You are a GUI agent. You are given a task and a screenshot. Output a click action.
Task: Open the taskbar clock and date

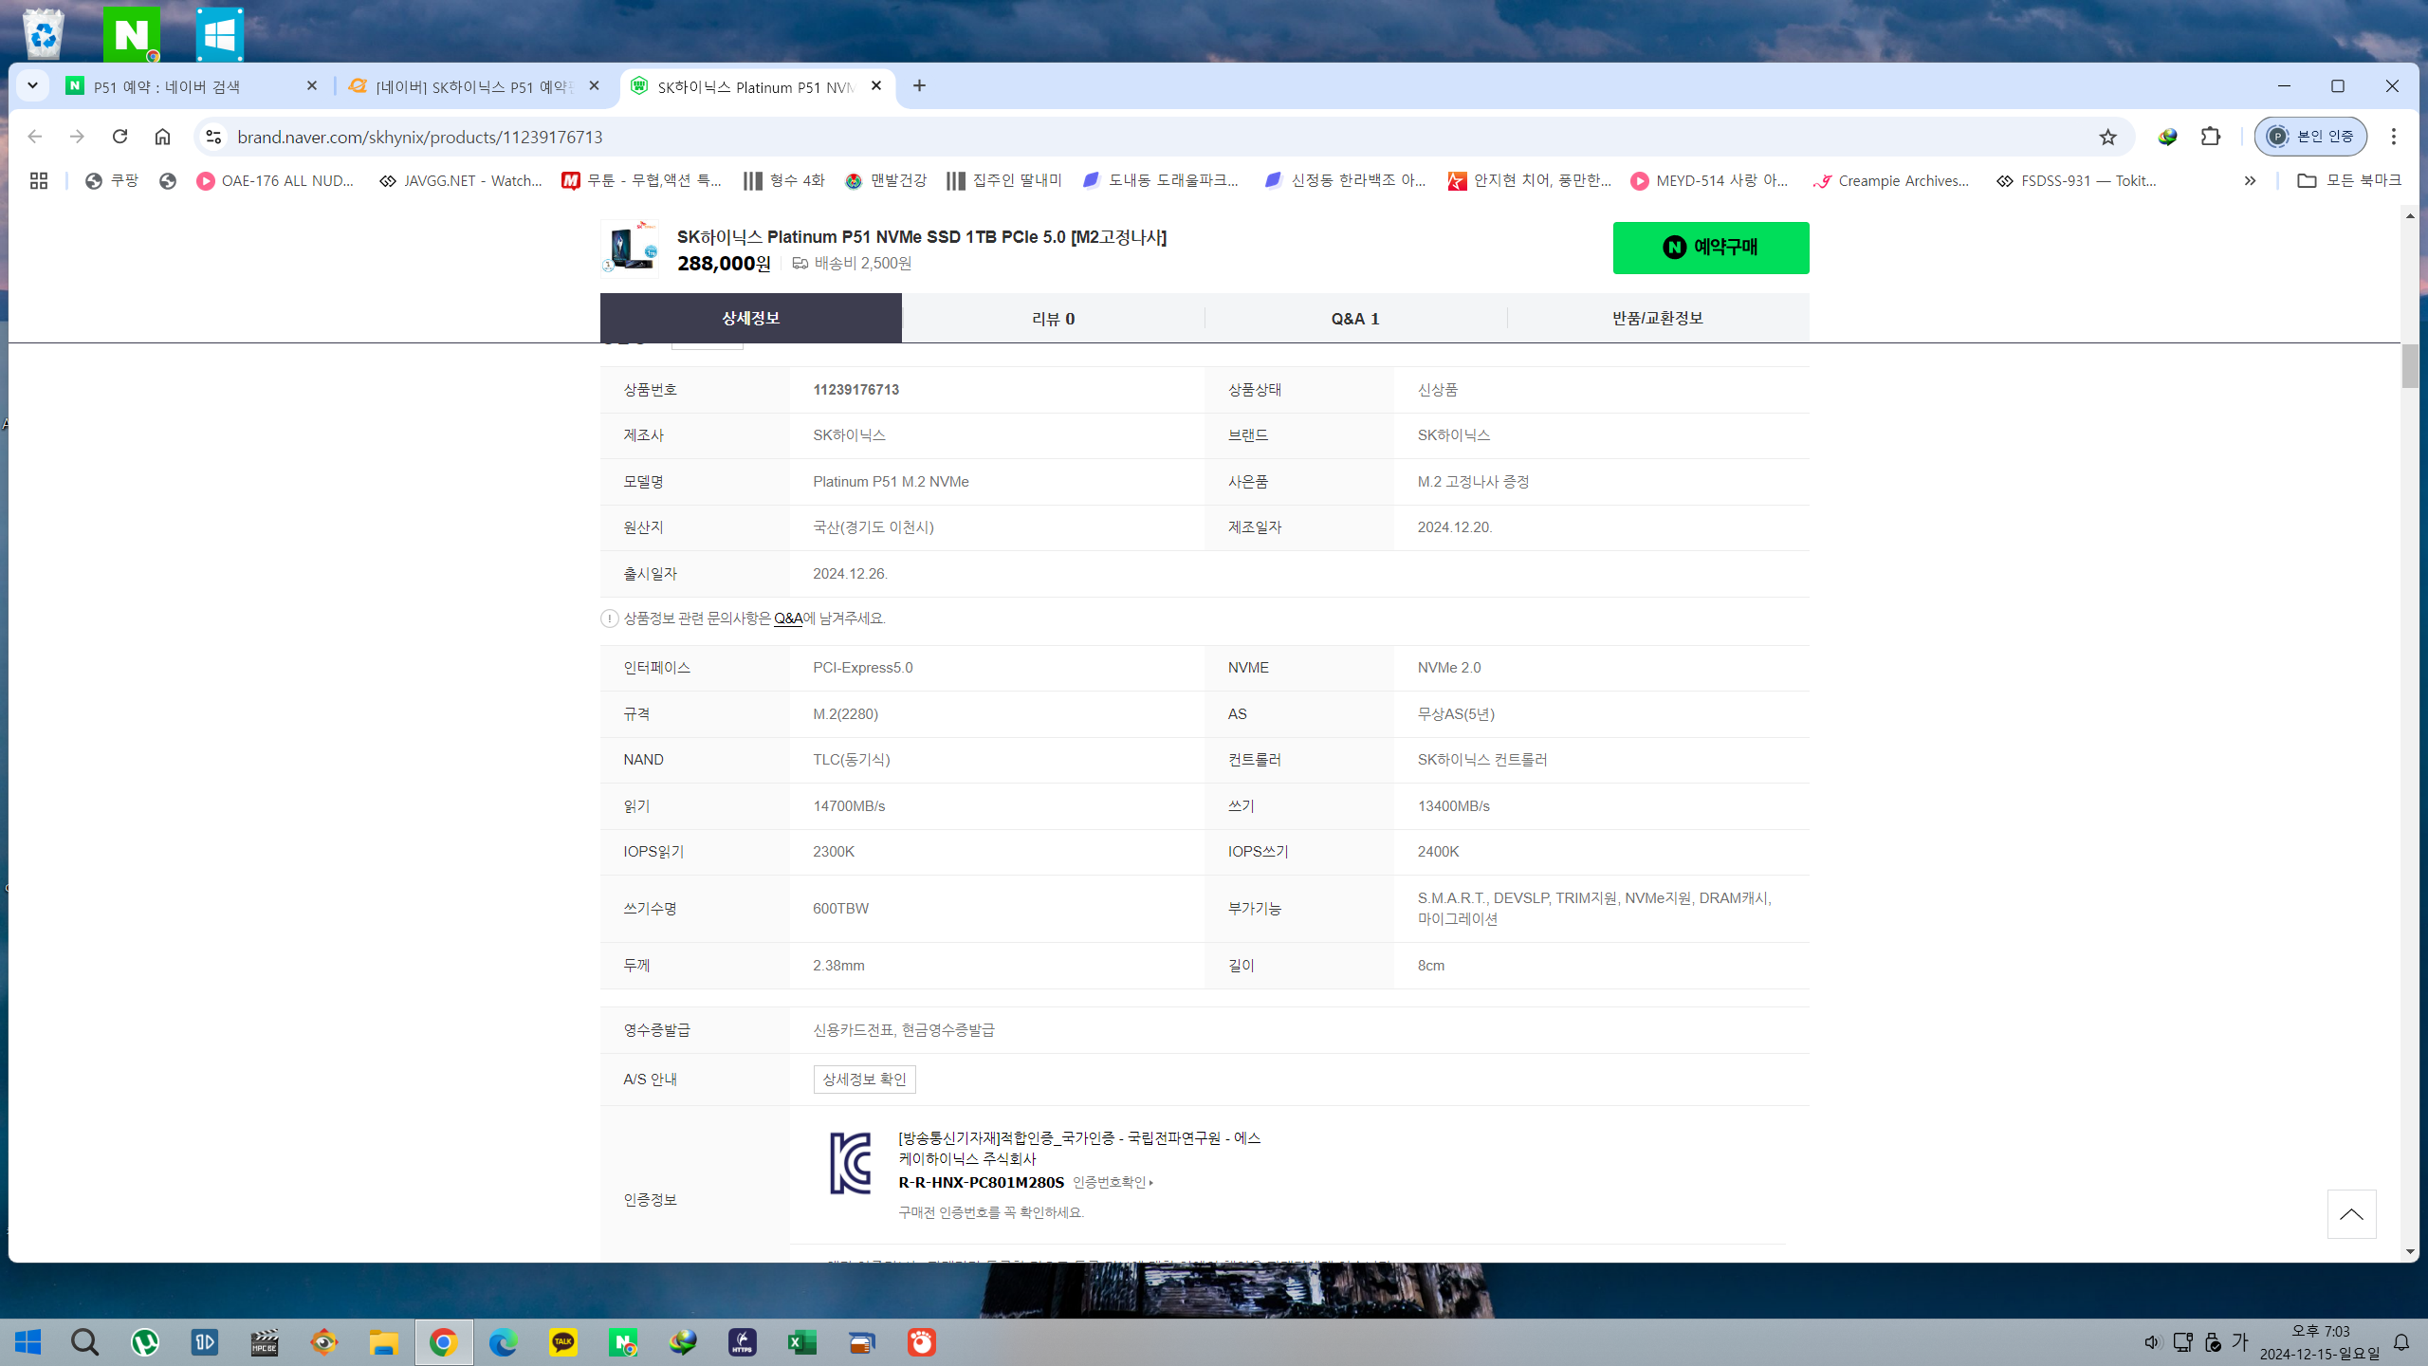click(2320, 1342)
